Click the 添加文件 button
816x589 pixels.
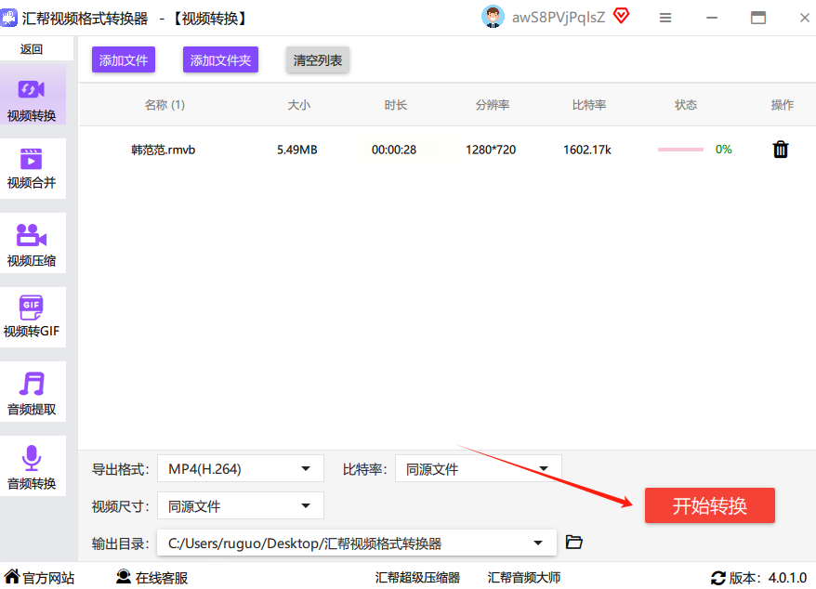(x=124, y=60)
